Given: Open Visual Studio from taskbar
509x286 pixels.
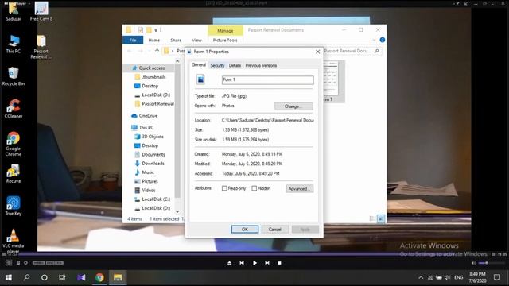Looking at the screenshot, I should (x=81, y=277).
